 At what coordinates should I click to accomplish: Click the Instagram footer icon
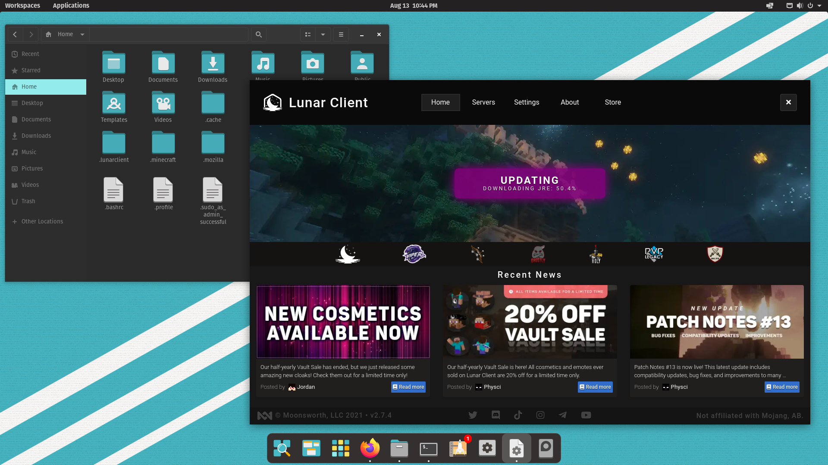click(x=540, y=415)
